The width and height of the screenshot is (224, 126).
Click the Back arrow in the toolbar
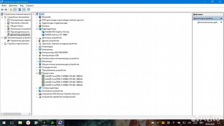(x=2, y=10)
